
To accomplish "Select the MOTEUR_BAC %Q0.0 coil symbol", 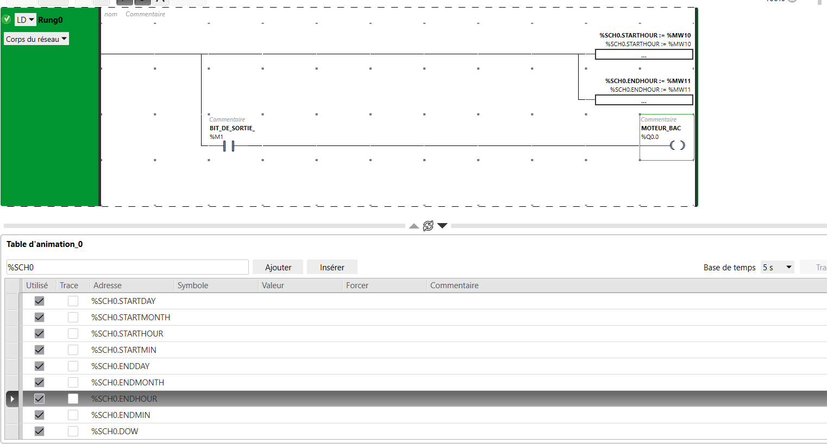I will click(677, 145).
